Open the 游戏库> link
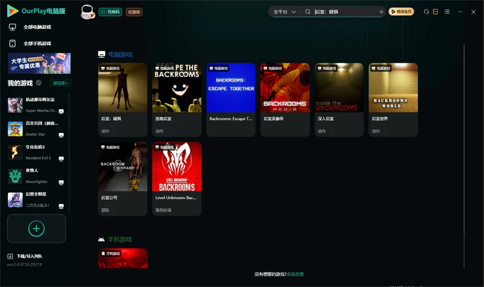 pos(60,83)
